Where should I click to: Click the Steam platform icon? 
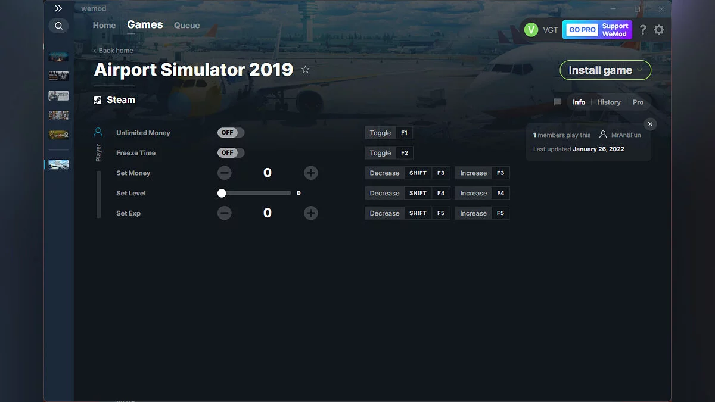(97, 99)
